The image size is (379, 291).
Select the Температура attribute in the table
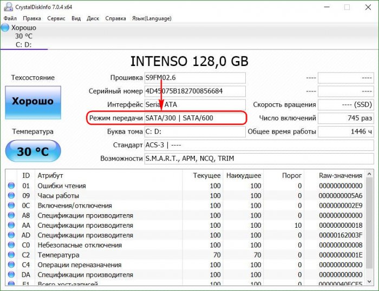click(x=58, y=255)
